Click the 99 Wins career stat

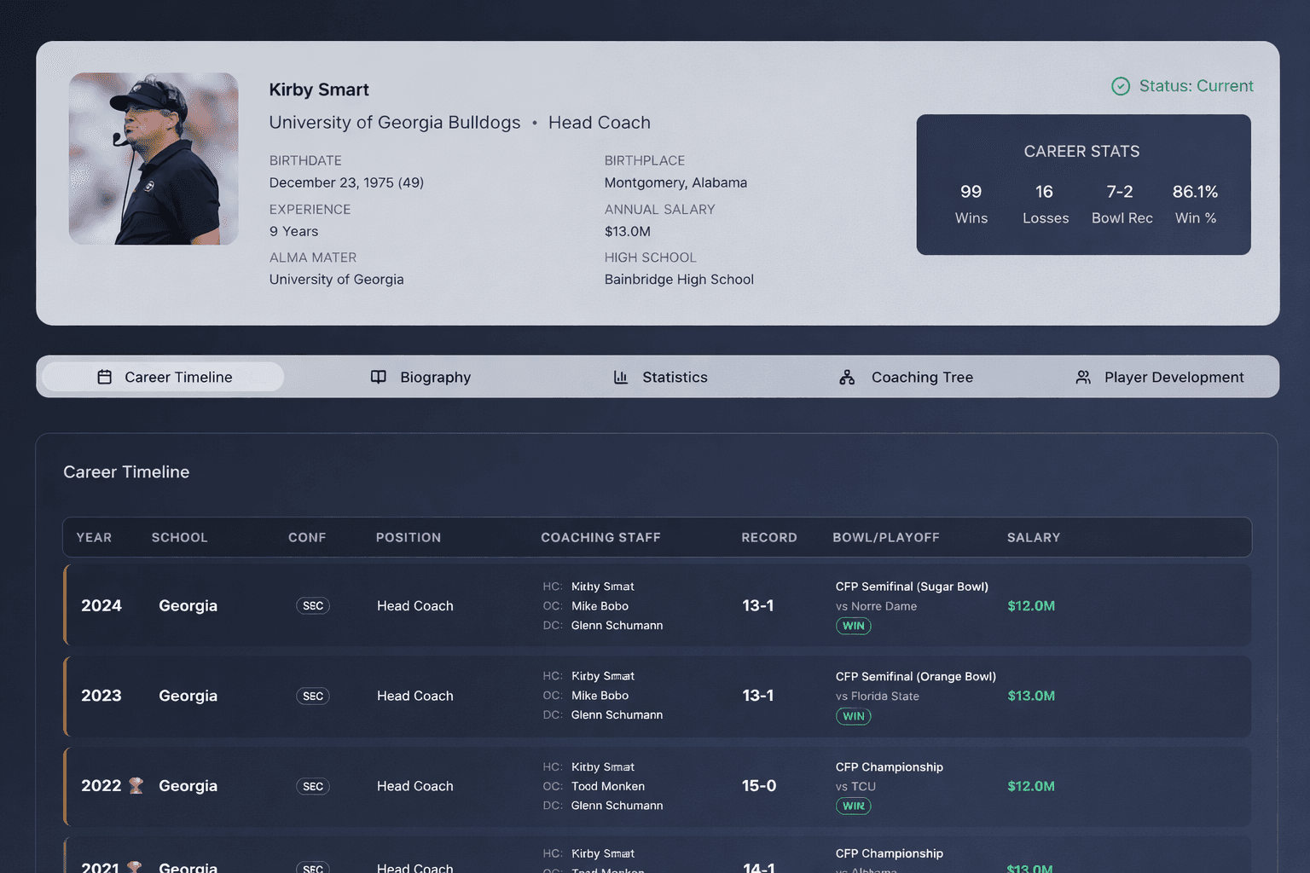(971, 204)
